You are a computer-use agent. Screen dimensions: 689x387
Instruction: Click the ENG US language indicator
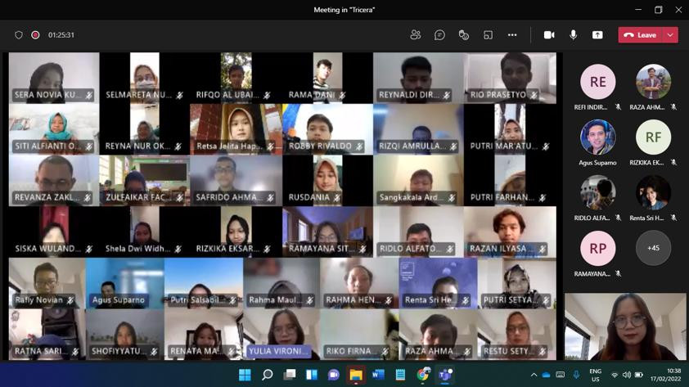pos(595,375)
